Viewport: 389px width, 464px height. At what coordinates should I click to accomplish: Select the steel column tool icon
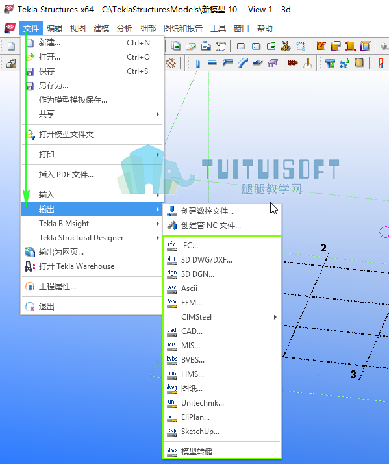tap(197, 63)
